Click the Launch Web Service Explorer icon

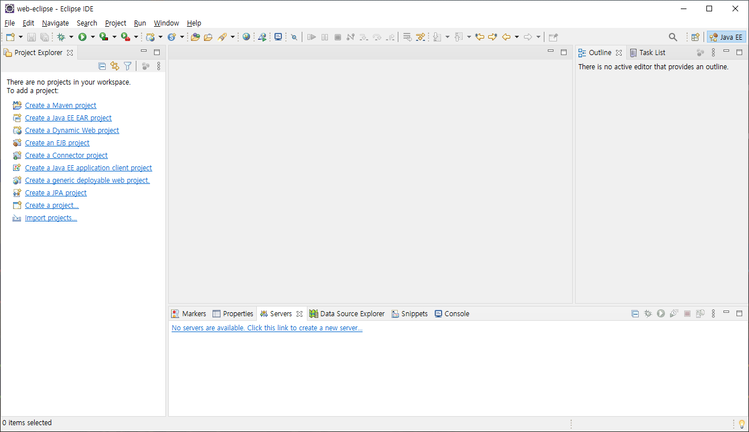262,37
